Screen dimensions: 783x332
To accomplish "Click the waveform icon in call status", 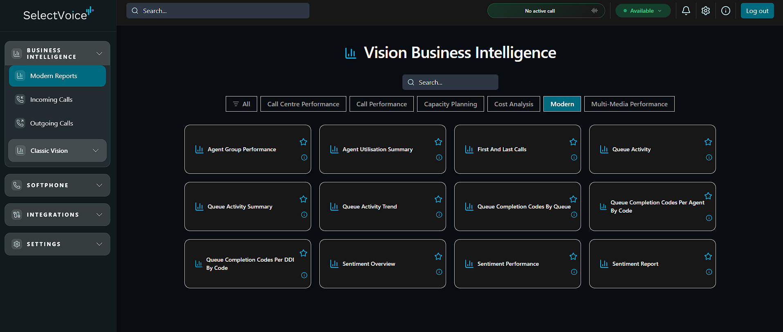I will (595, 11).
